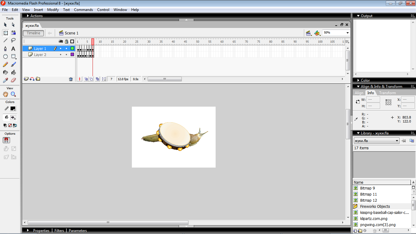Expand the Actions panel
Viewport: 416px width, 234px height.
click(x=28, y=16)
